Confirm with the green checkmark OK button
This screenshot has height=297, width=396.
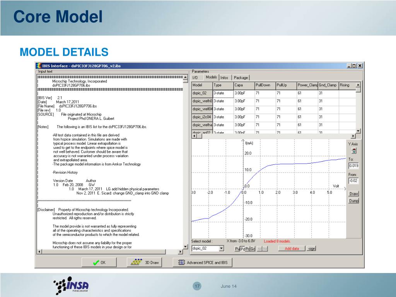pos(99,263)
